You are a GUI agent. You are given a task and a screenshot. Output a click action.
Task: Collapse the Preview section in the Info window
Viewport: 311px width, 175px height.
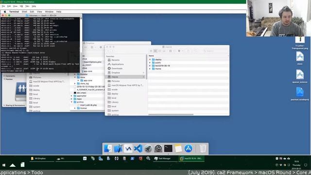point(4,79)
